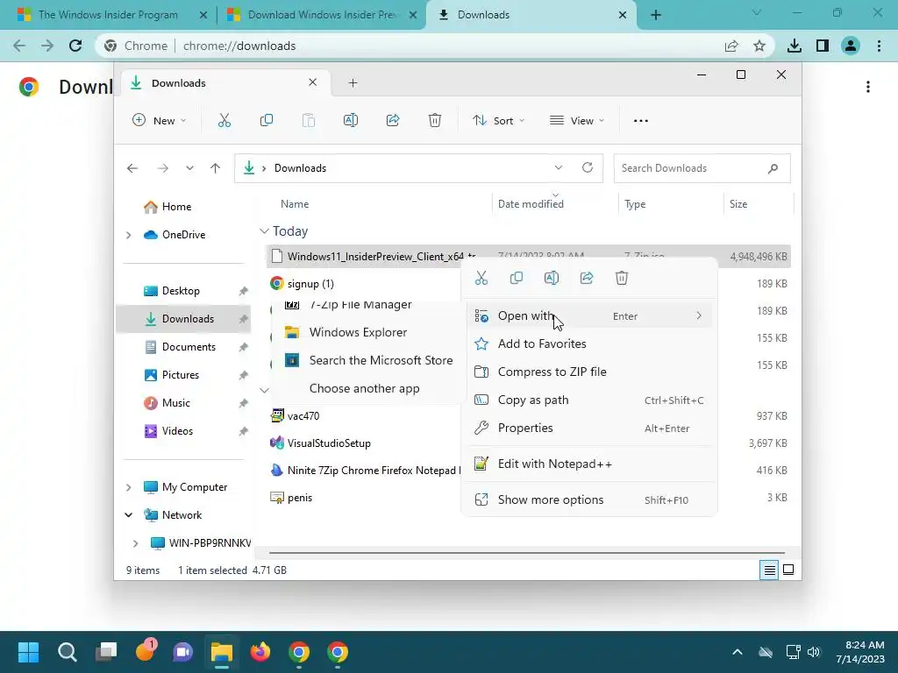Choose Open with in context menu
The height and width of the screenshot is (673, 898).
(588, 315)
